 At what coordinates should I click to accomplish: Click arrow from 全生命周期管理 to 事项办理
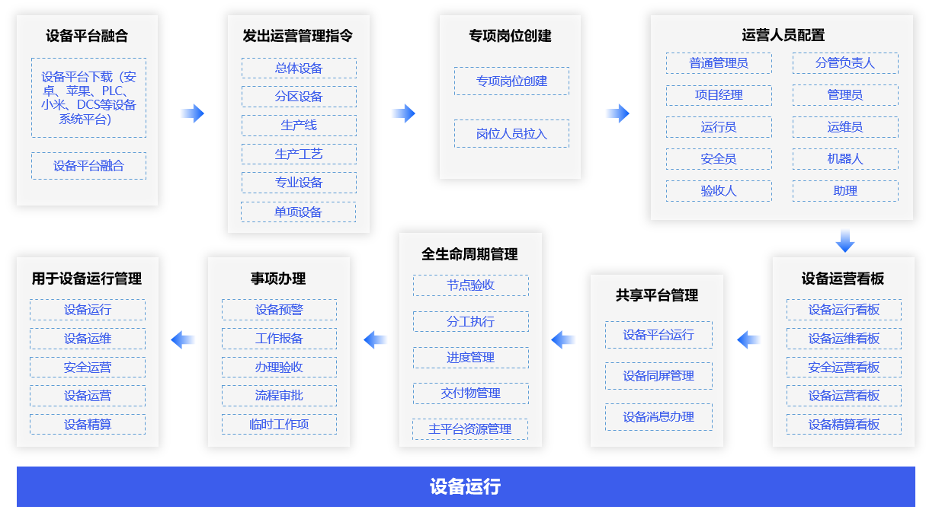(x=375, y=339)
